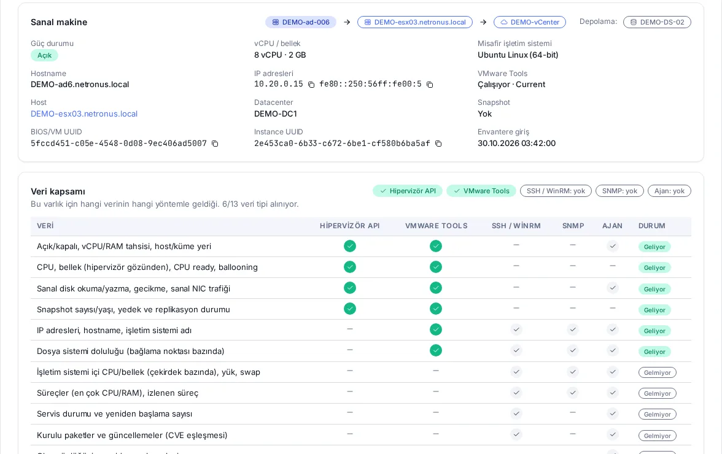Follow the DEMO-esx03.netronus.local host link
Viewport: 722px width, 454px height.
tap(84, 113)
